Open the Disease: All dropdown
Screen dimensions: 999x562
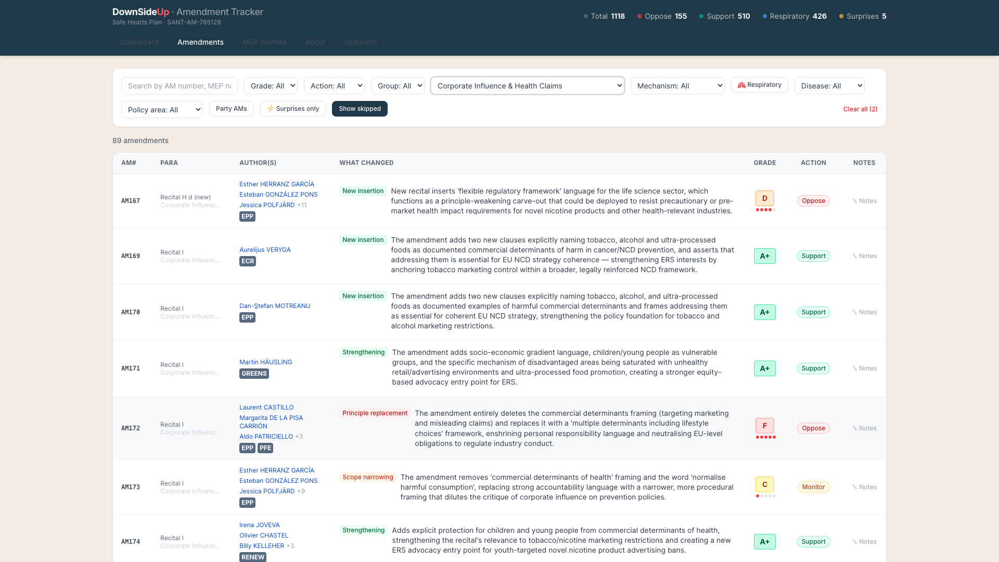click(x=829, y=86)
